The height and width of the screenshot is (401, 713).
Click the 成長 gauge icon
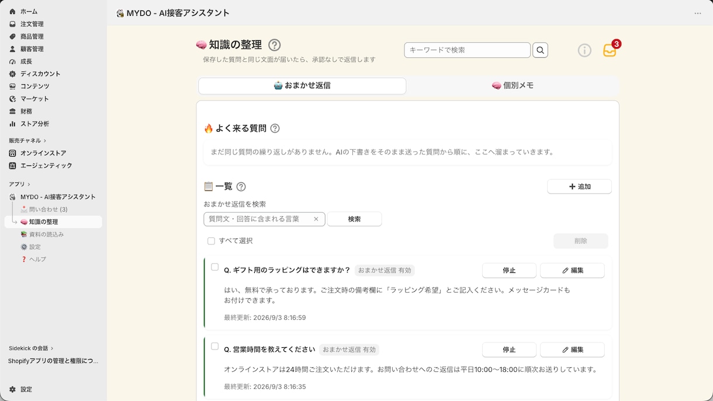click(12, 61)
